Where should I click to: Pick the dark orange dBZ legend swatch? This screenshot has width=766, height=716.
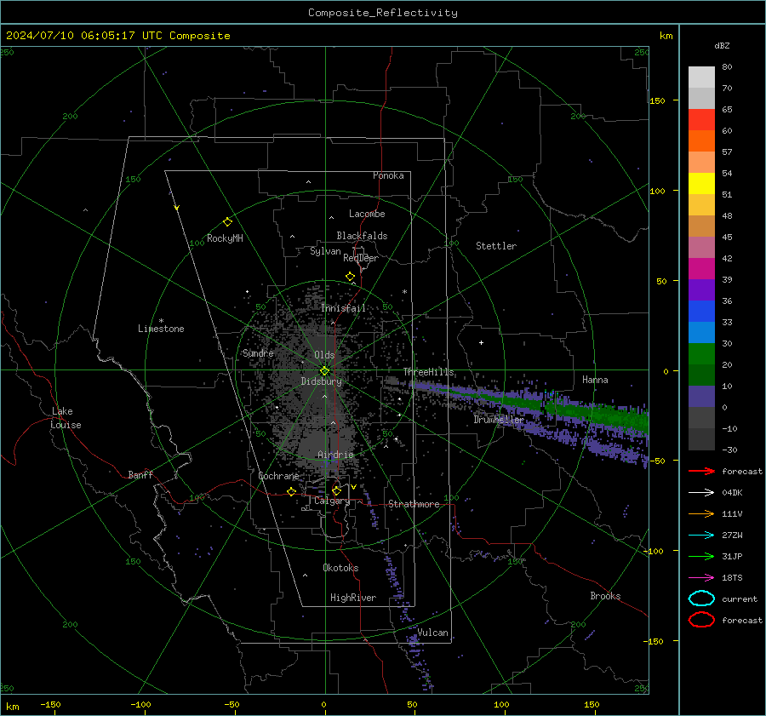tap(701, 141)
